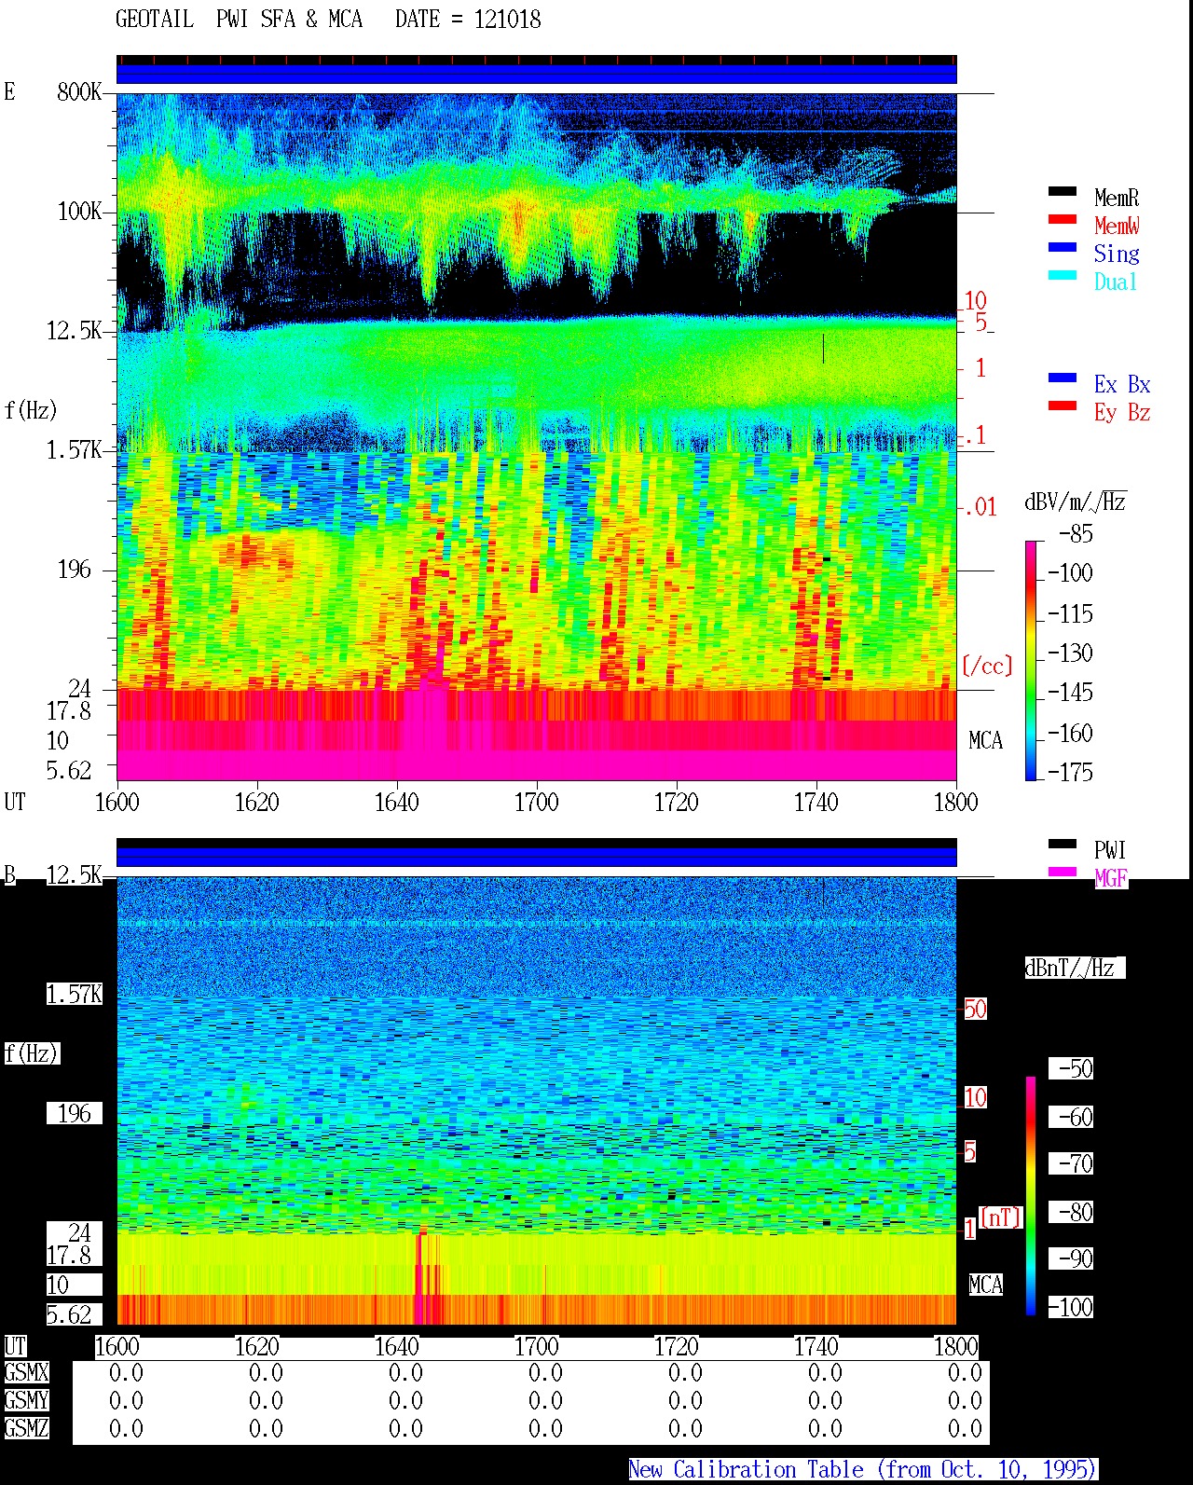Click the MemW legend label
This screenshot has height=1485, width=1193.
click(1117, 226)
